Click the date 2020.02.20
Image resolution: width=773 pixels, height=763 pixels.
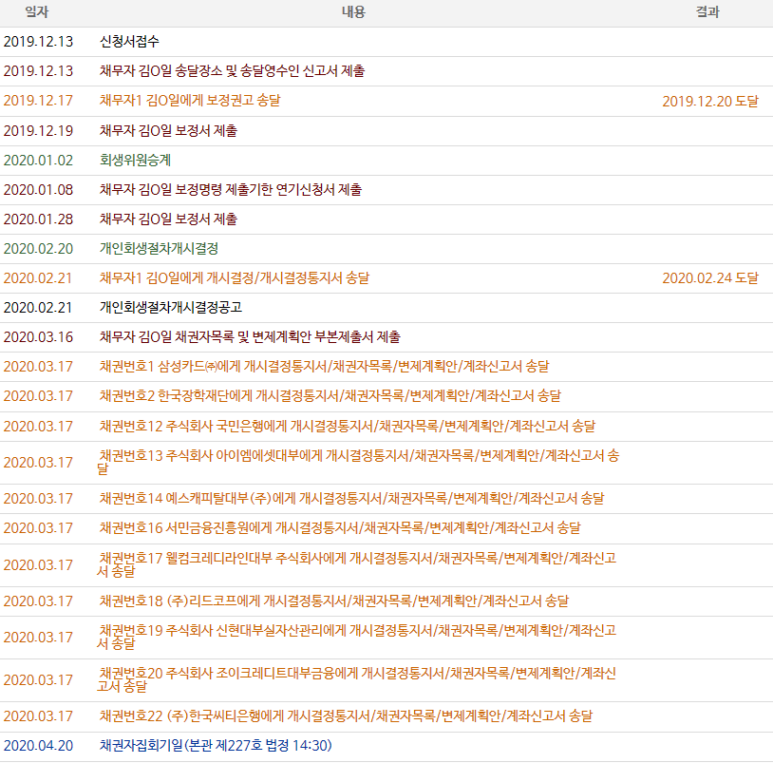pyautogui.click(x=38, y=249)
